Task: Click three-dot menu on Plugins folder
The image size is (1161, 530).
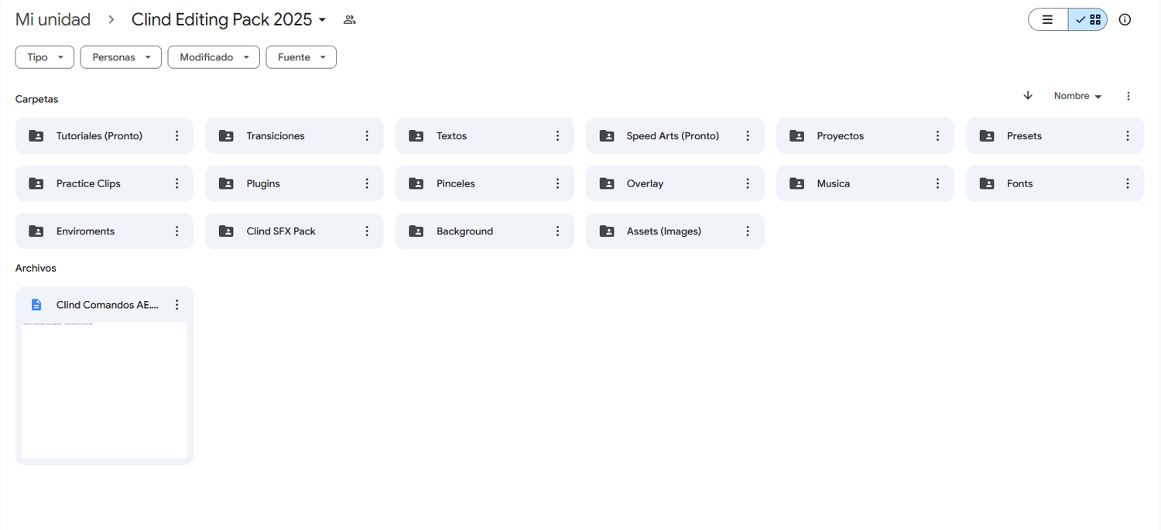Action: click(x=367, y=184)
